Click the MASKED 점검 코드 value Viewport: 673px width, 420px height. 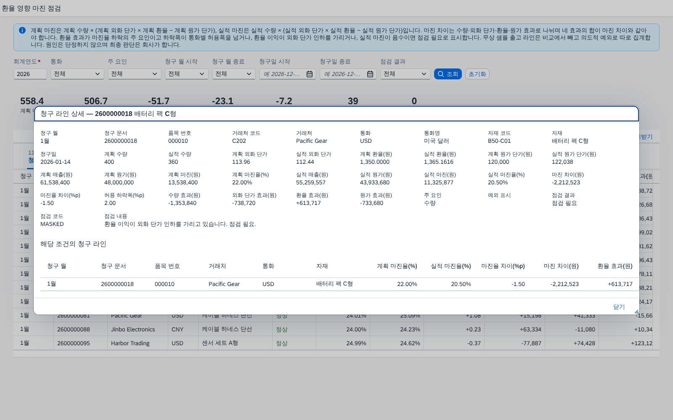coord(52,224)
